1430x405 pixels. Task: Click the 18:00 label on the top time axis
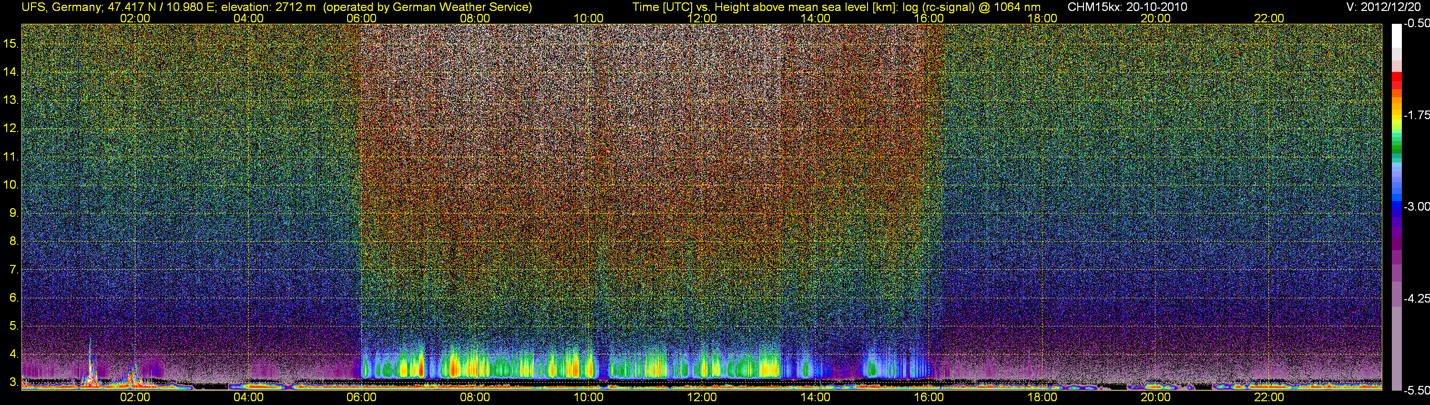[x=1042, y=18]
